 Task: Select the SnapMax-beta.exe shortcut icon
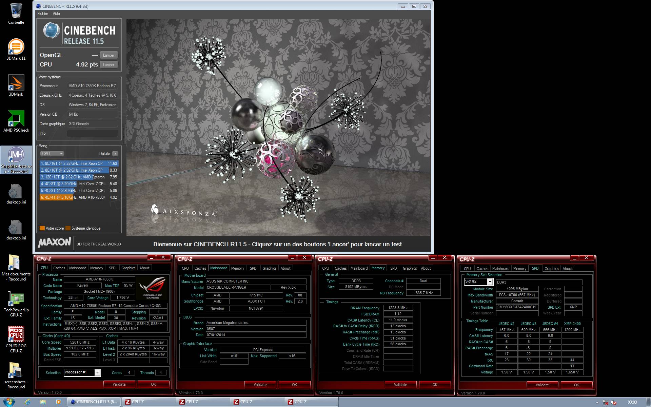(x=16, y=160)
